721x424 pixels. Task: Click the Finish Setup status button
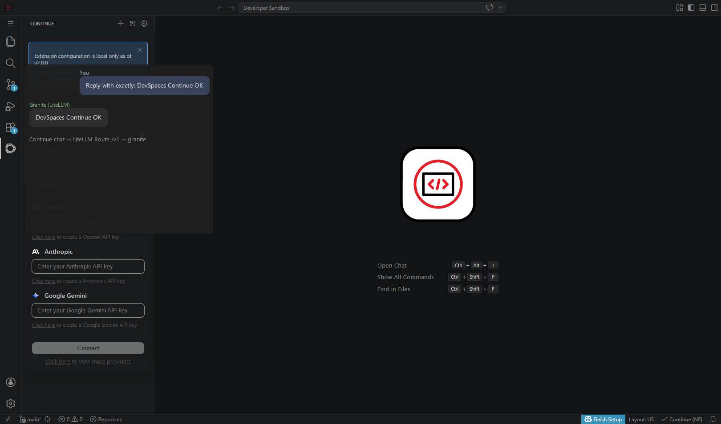click(603, 419)
